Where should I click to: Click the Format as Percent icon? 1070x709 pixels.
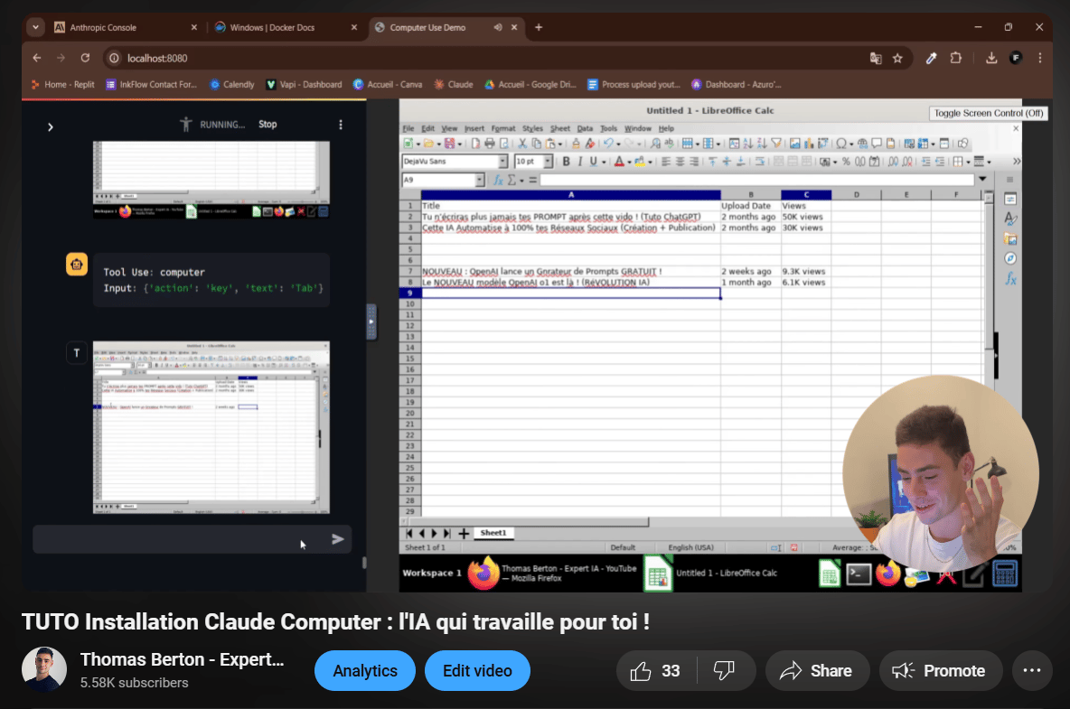[846, 162]
